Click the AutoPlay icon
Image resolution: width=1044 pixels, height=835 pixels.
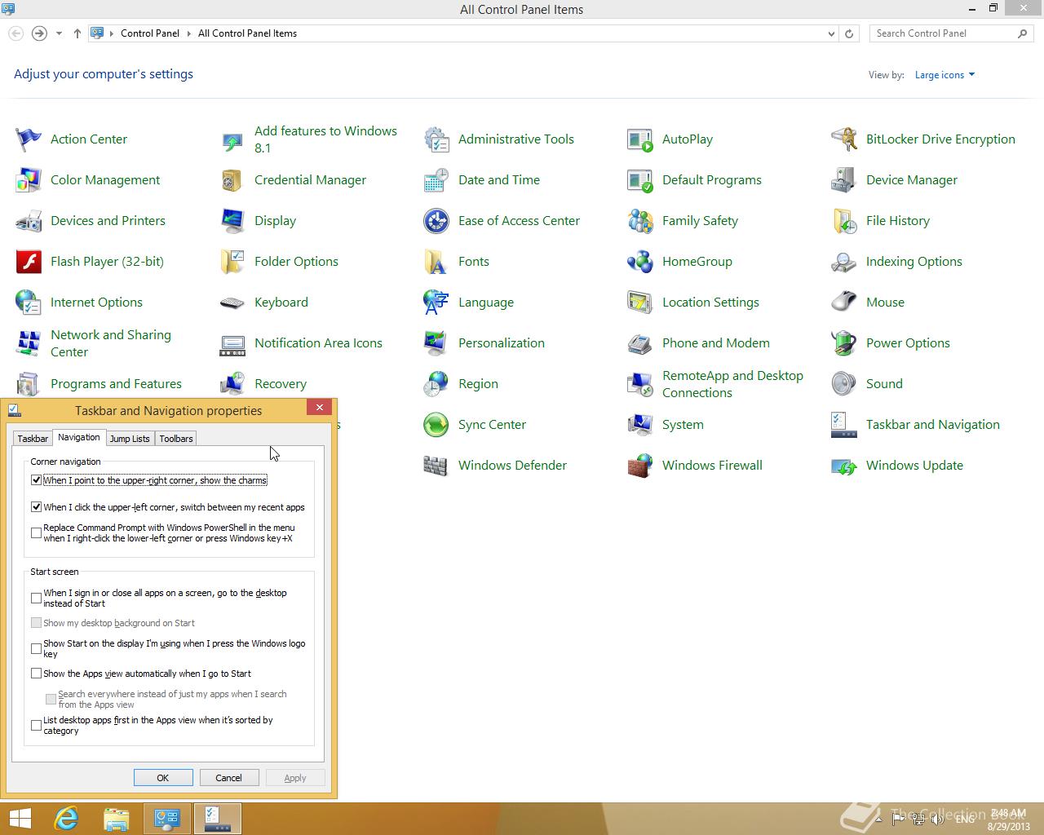point(640,139)
